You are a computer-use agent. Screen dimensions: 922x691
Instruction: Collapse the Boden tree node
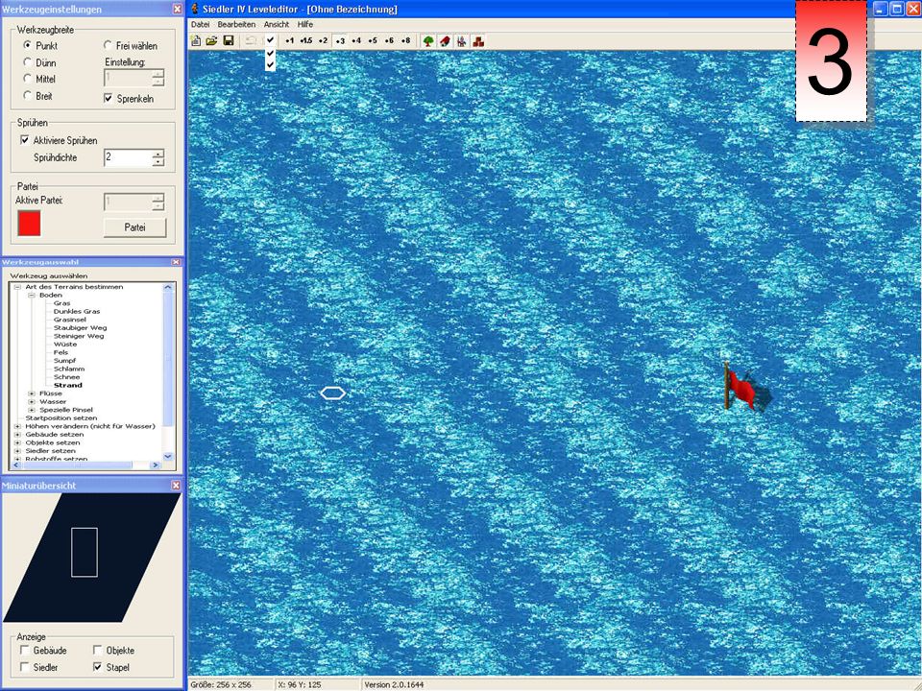coord(32,295)
